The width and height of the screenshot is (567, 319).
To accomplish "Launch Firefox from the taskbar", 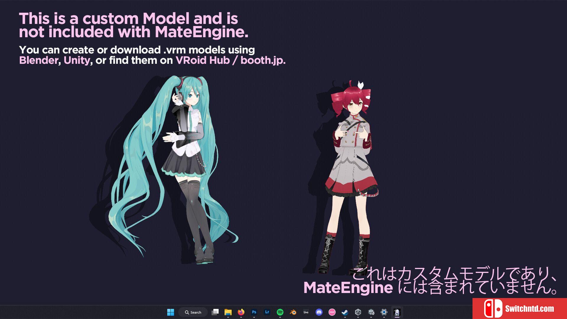I will coord(241,312).
